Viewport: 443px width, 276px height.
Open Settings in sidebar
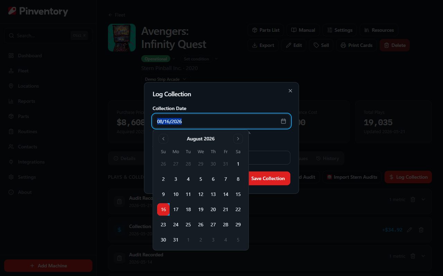point(48,177)
